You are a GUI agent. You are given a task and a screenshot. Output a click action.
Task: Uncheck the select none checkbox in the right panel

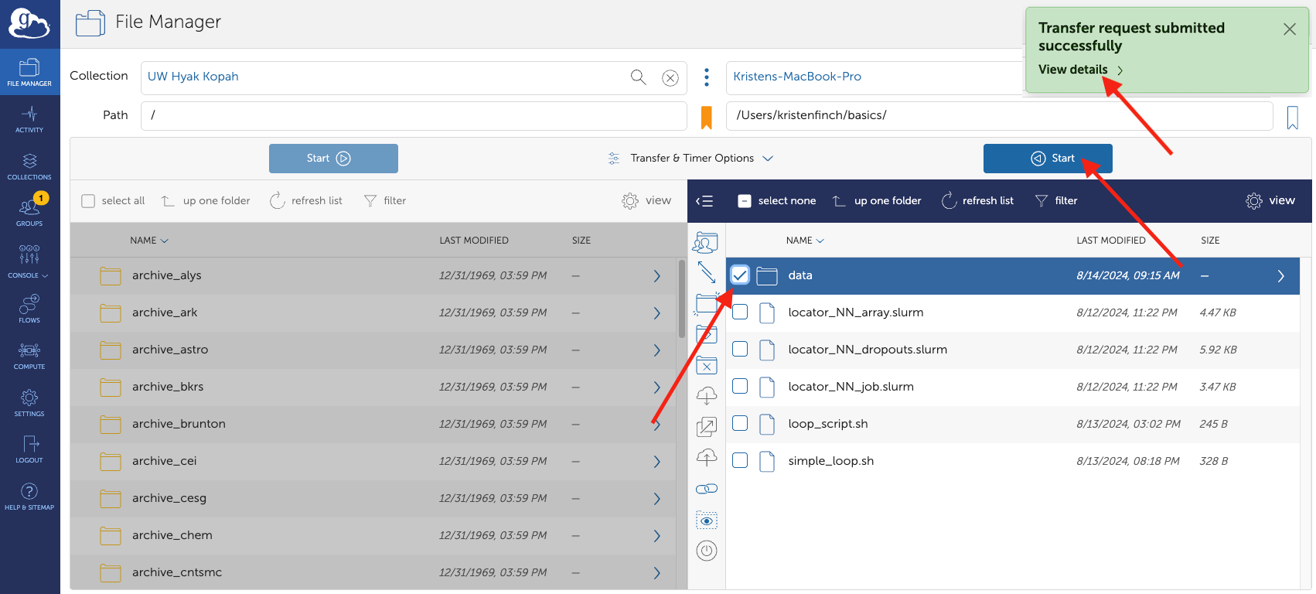[x=745, y=201]
